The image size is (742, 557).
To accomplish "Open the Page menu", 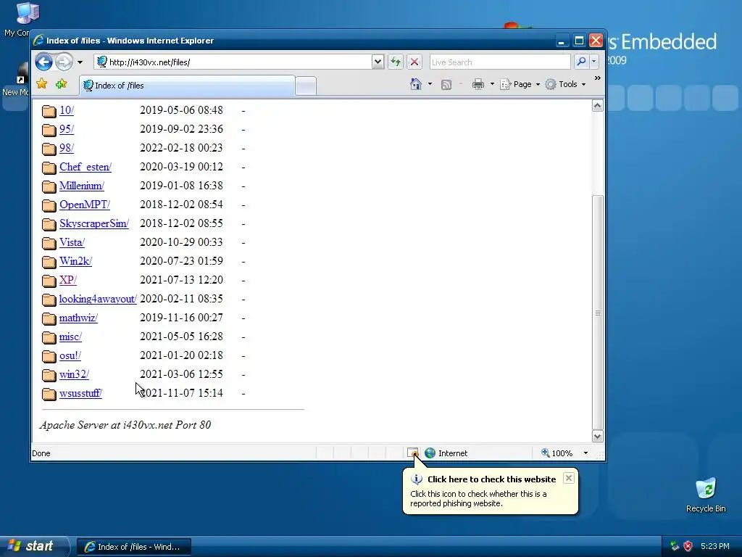I will [x=520, y=84].
